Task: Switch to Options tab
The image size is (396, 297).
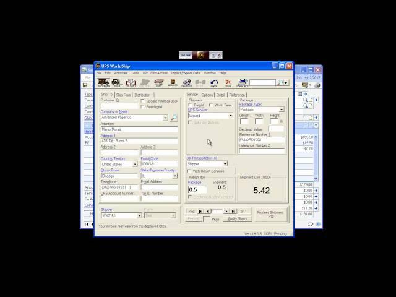Action: (x=207, y=95)
